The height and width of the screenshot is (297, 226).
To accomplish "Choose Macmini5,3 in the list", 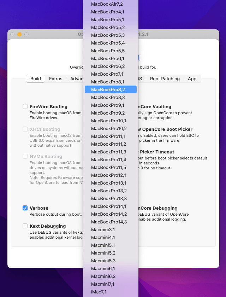I will point(103,261).
